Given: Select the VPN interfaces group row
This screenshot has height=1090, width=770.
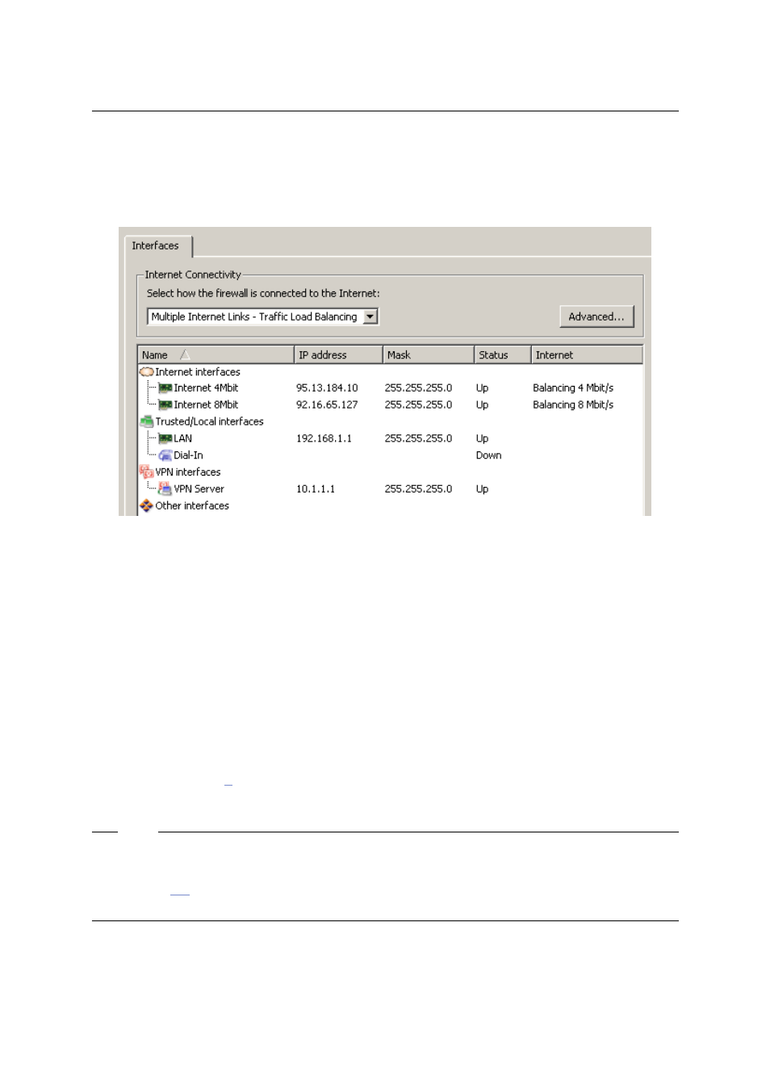Looking at the screenshot, I should (x=391, y=472).
